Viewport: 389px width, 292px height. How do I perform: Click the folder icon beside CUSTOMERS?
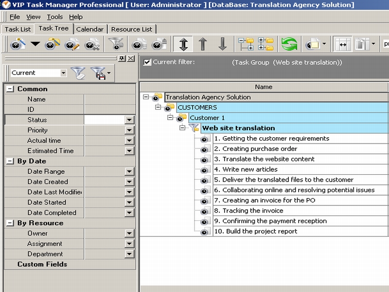pos(169,108)
